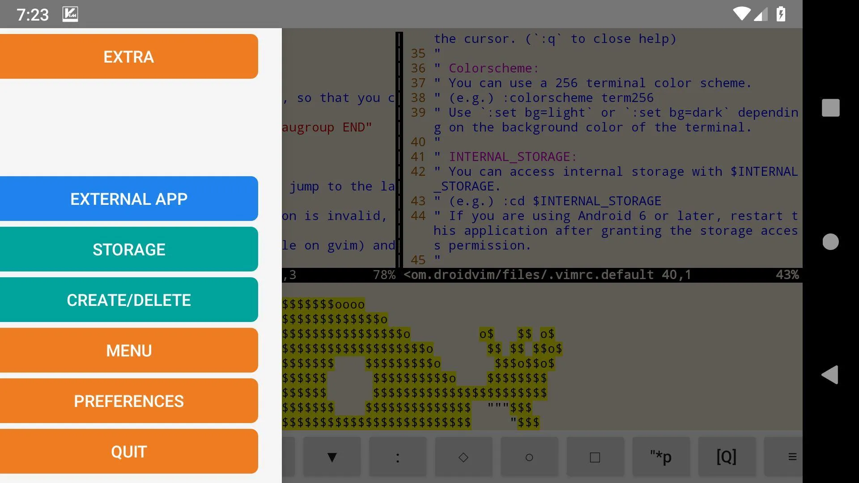Click the EXTRA button in menu

pos(128,56)
